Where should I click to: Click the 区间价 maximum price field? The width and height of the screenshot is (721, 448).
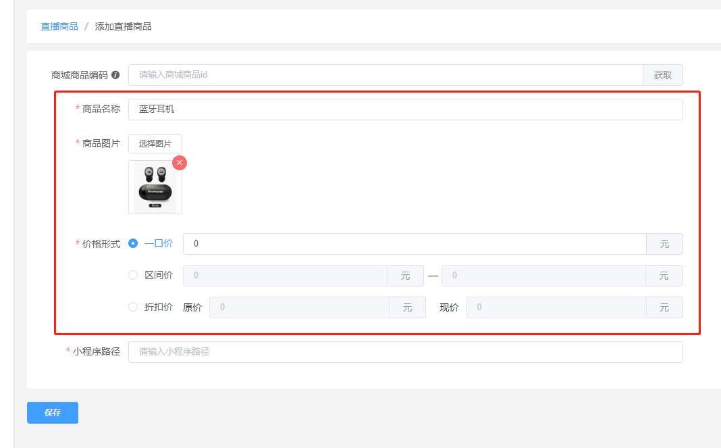(x=543, y=275)
